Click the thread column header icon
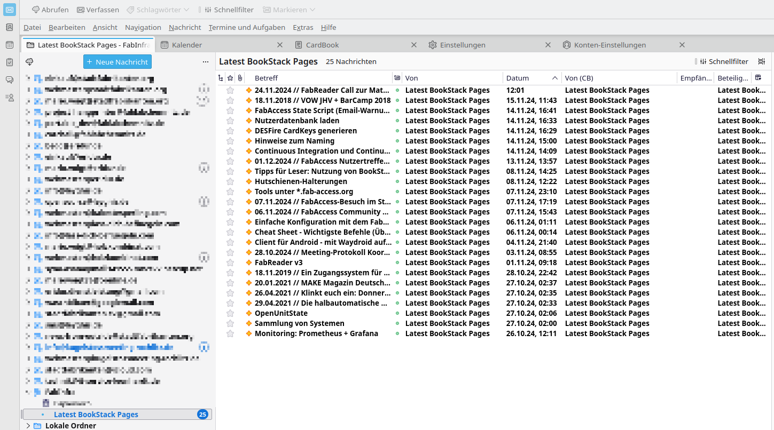The width and height of the screenshot is (774, 430). (x=221, y=78)
